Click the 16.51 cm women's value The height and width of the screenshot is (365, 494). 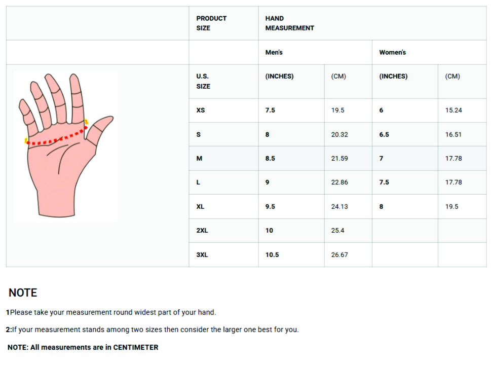453,135
